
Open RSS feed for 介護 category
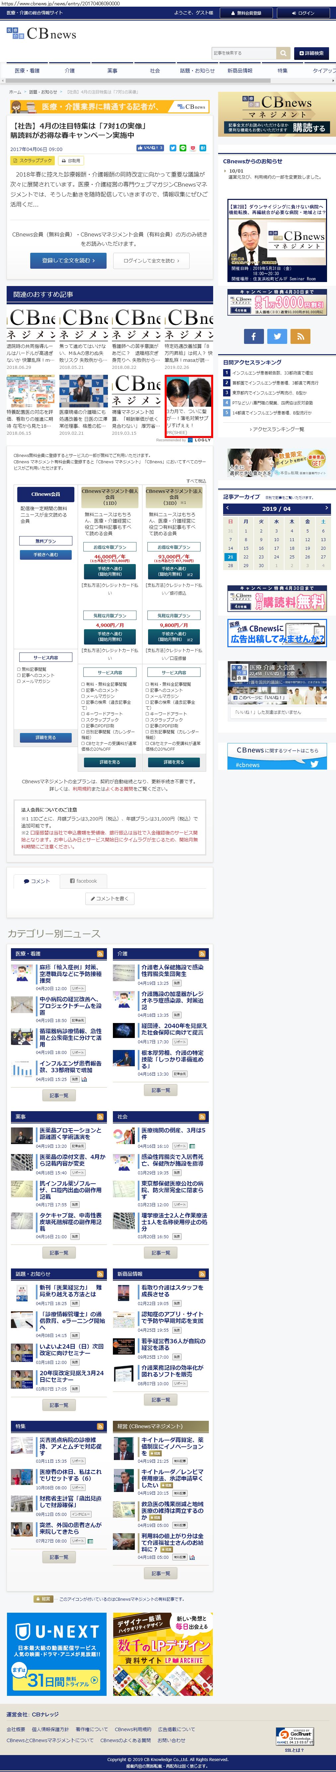[202, 954]
